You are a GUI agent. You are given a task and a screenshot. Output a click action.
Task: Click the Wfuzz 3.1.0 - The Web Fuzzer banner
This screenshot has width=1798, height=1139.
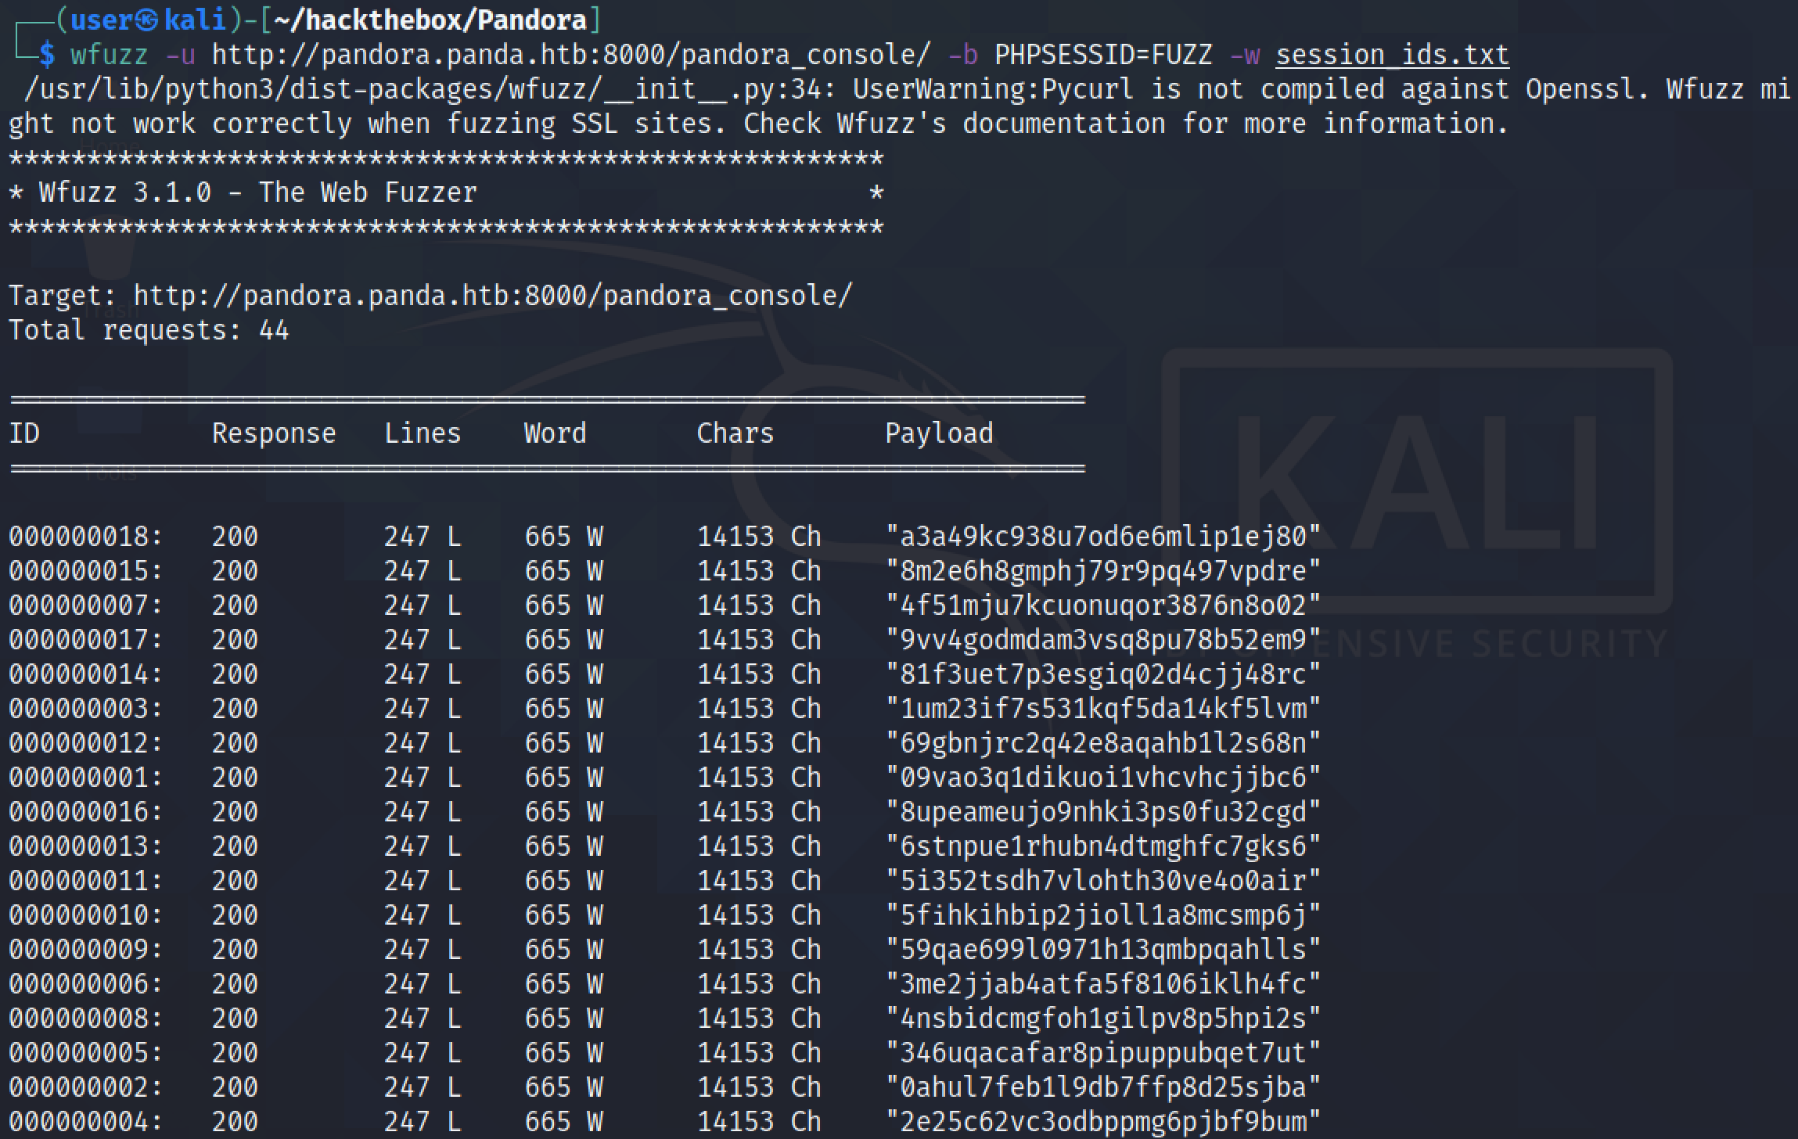coord(258,192)
